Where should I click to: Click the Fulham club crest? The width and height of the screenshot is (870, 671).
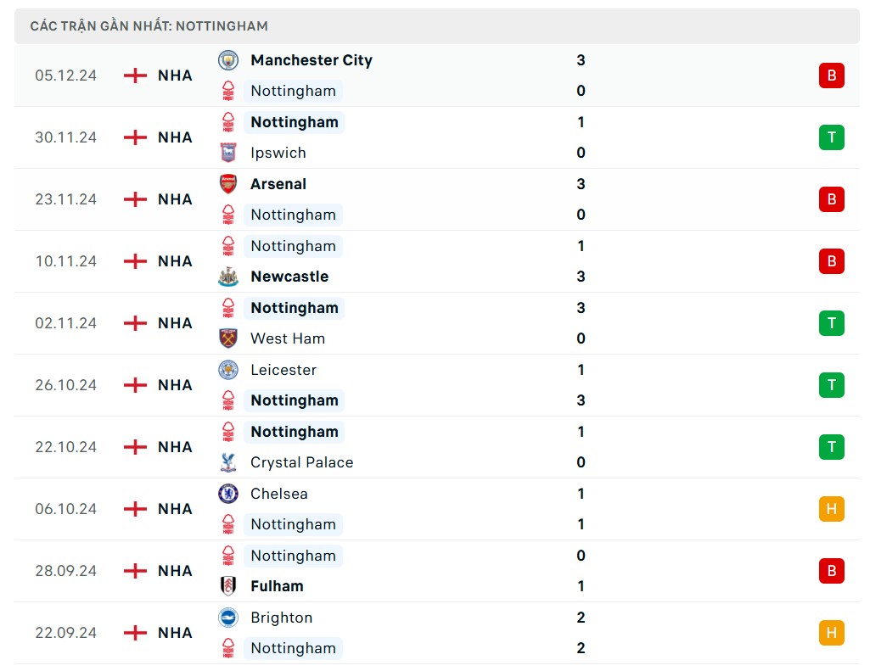(x=228, y=586)
